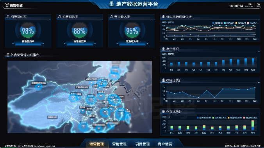Open the website URL link in footer
Image resolution: width=264 pixels, height=148 pixels.
coord(45,146)
